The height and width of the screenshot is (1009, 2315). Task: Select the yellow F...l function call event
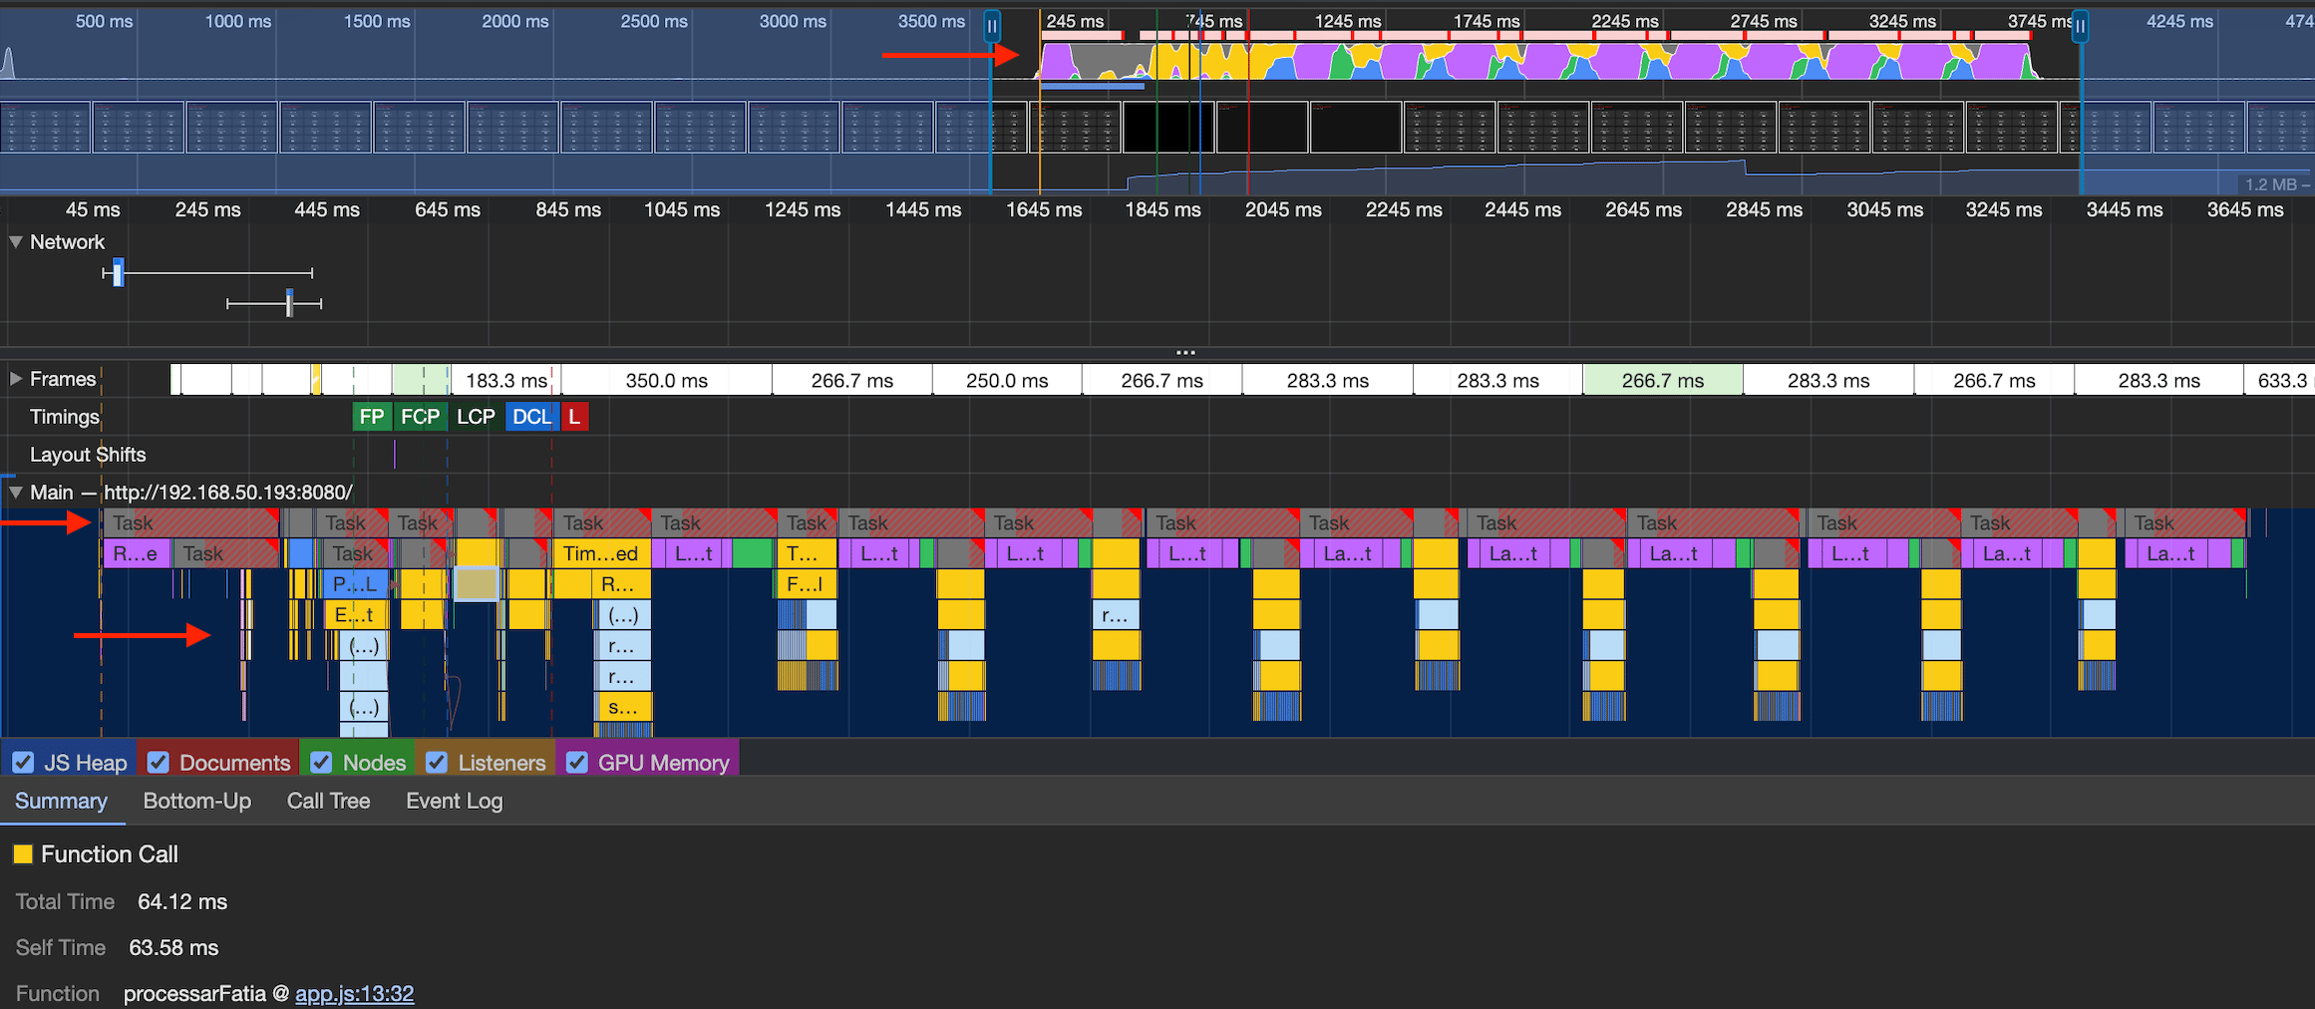[806, 584]
